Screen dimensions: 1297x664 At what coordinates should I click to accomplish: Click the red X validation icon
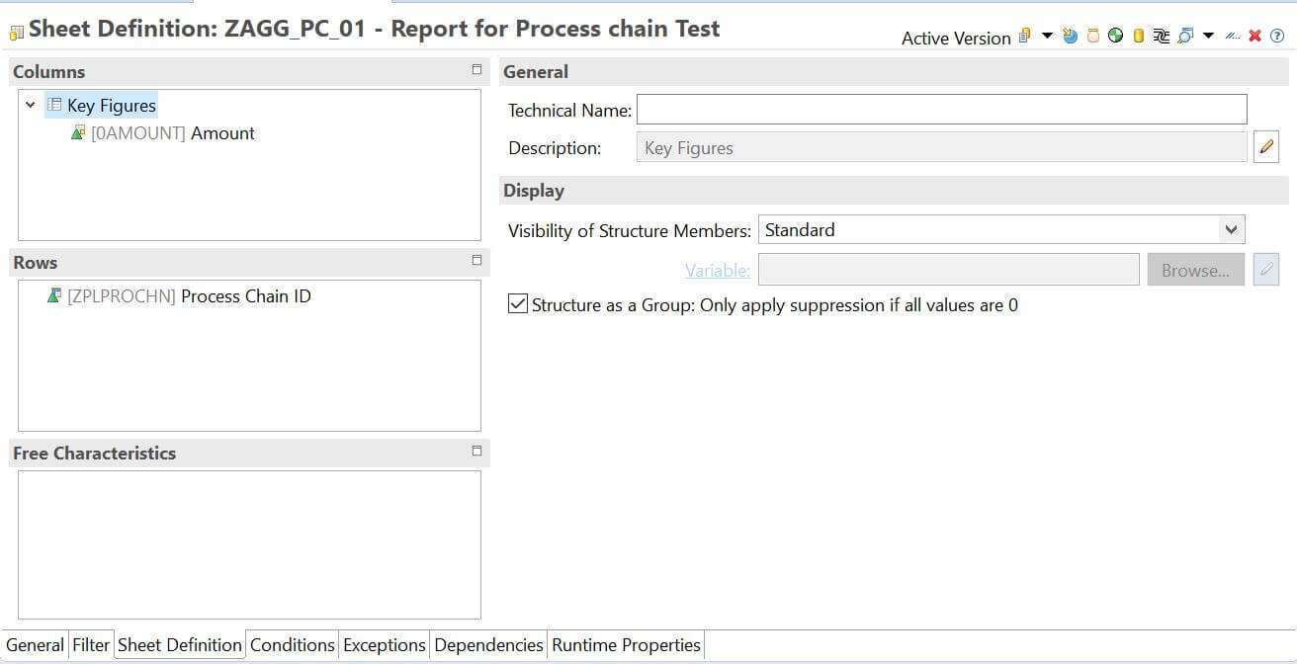tap(1255, 35)
